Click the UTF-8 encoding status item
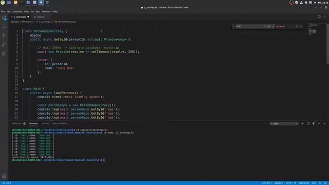The height and width of the screenshot is (185, 329). [x=288, y=183]
